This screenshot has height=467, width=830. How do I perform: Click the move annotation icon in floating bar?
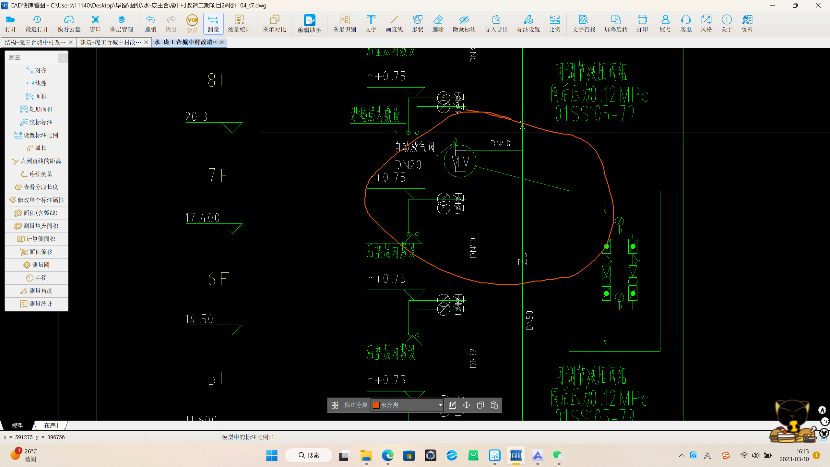[467, 405]
